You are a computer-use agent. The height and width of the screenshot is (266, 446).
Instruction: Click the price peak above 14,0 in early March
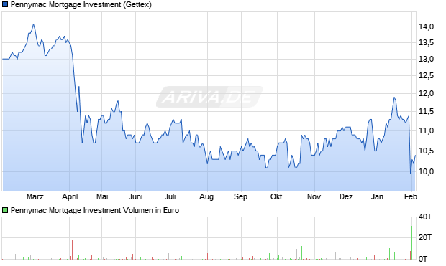click(34, 24)
